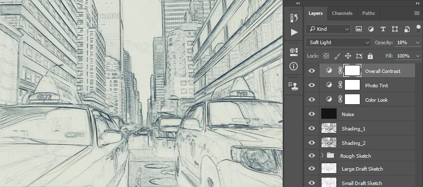423x187 pixels.
Task: Click the Fill 100% value field
Action: coord(404,56)
